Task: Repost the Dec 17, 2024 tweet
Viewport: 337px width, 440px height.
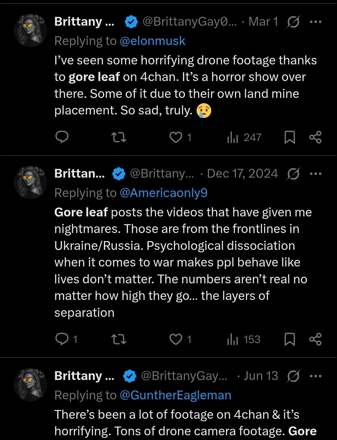Action: coord(119,339)
